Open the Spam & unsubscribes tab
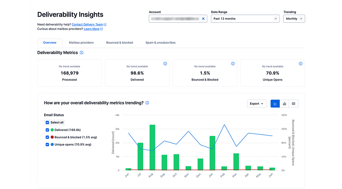The height and width of the screenshot is (189, 342). 160,43
